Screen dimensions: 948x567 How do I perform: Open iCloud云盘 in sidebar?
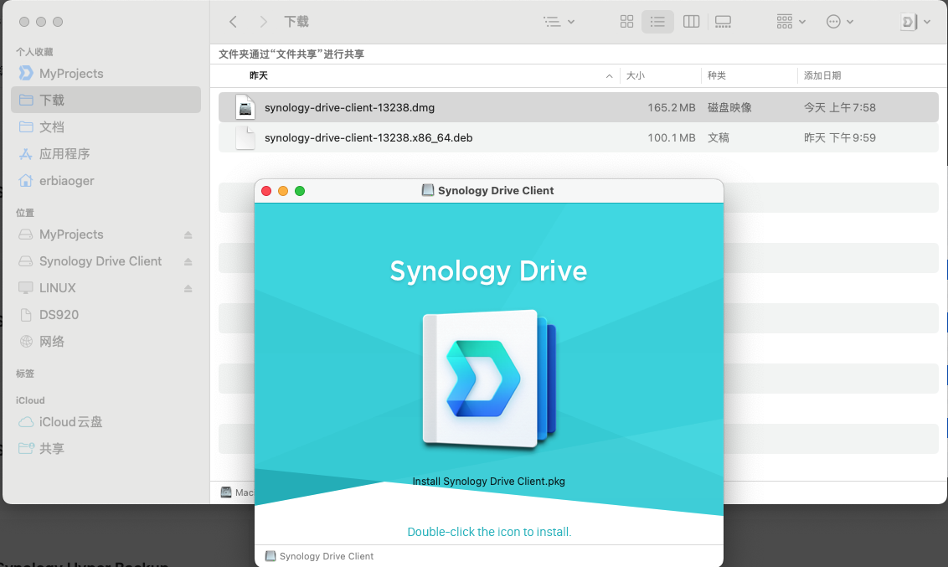pyautogui.click(x=106, y=421)
